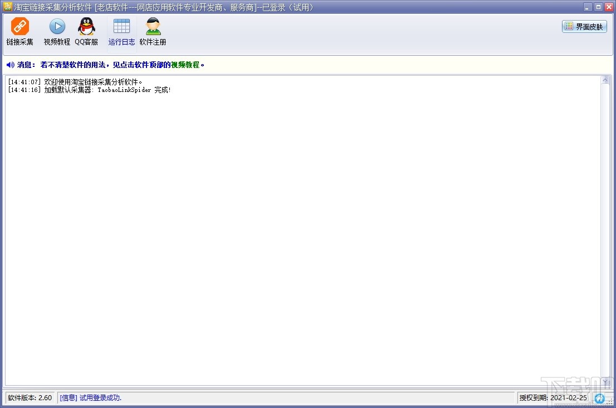Select log line 加载默认采集器 TaobaoLinkSpider 完成
The height and width of the screenshot is (408, 616).
[x=90, y=90]
